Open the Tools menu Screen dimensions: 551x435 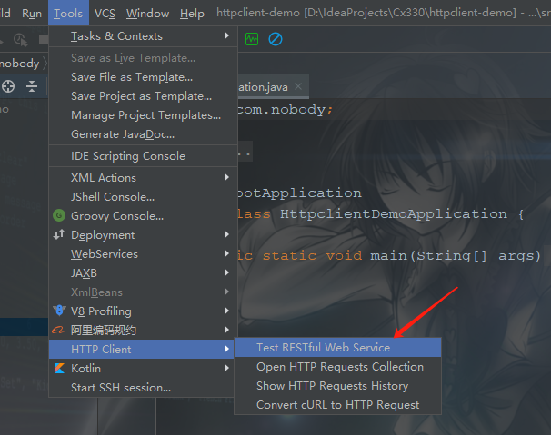68,14
